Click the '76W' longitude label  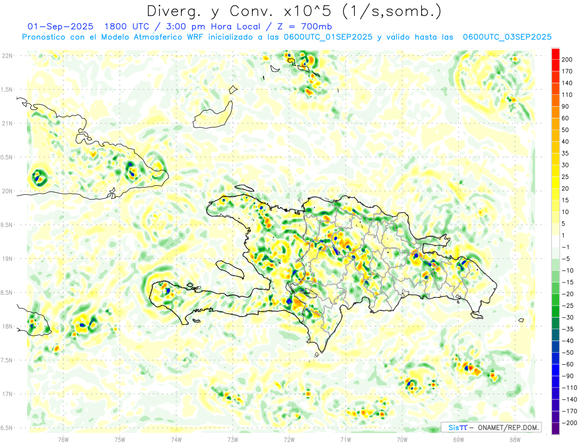click(63, 440)
